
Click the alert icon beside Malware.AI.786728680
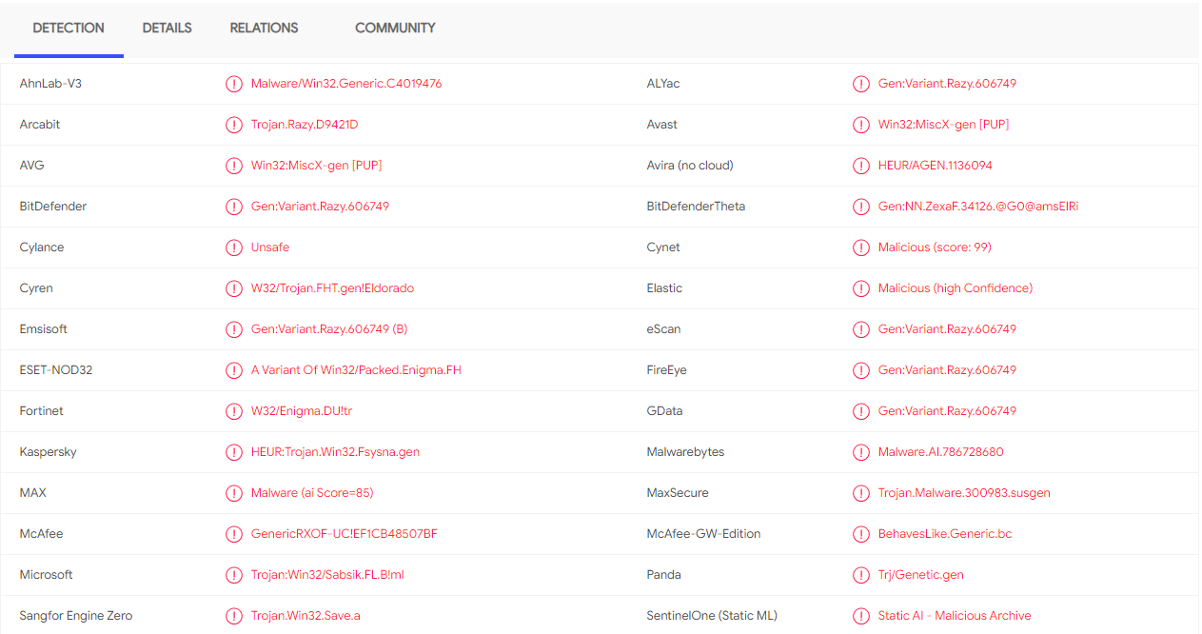tap(861, 452)
